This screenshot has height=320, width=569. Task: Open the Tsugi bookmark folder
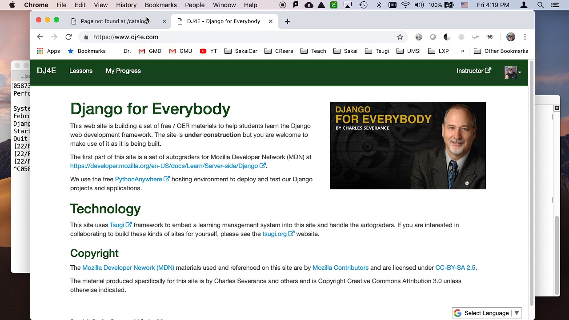coord(377,51)
